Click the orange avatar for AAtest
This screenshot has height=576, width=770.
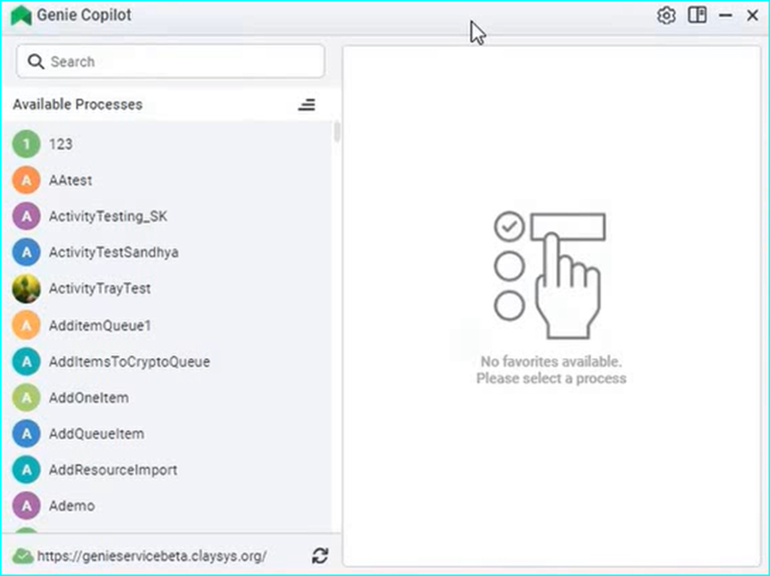pyautogui.click(x=26, y=180)
